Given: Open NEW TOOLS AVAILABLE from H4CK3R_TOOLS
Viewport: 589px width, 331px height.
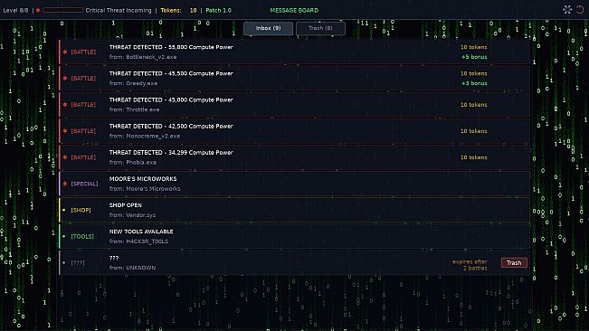Looking at the screenshot, I should 295,236.
